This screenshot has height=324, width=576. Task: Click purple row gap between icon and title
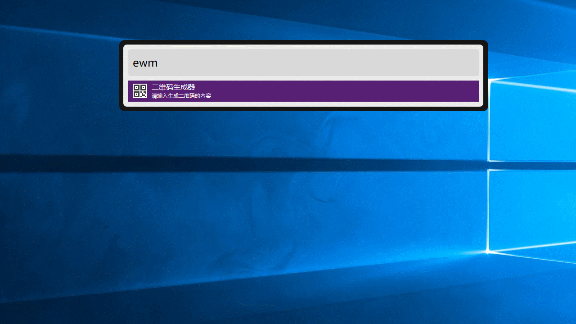tap(149, 91)
